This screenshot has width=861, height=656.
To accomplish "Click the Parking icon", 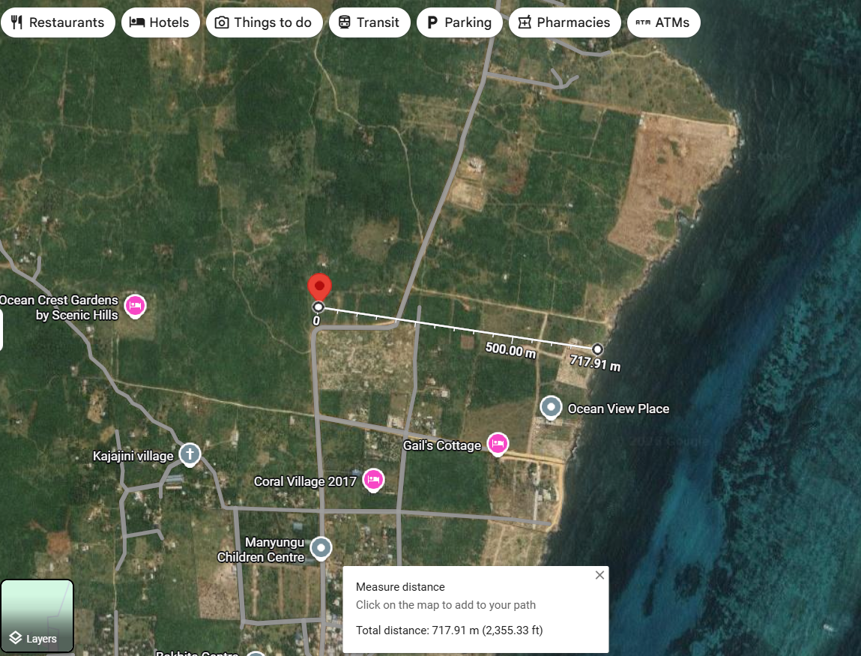I will point(431,22).
